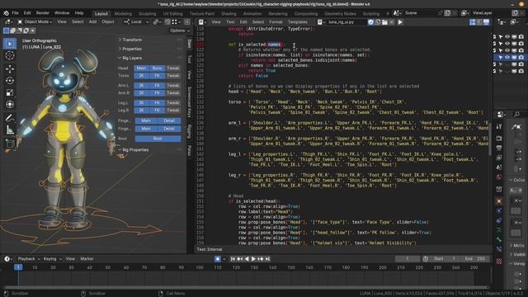Select the Transform tool
Screen dimensions: 528x297
(10, 104)
